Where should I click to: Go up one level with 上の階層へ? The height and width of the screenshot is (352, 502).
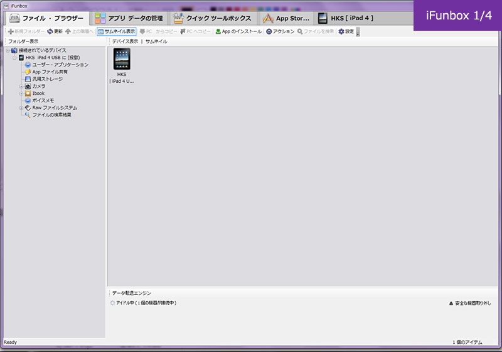[80, 31]
